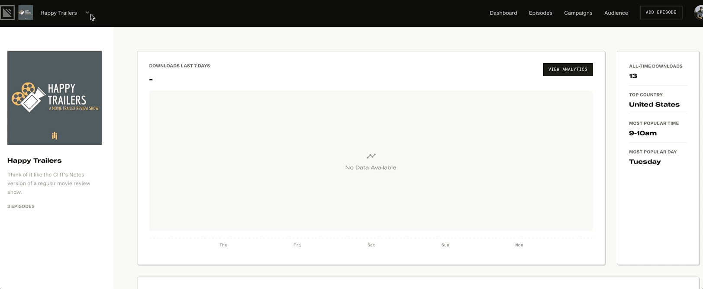Image resolution: width=703 pixels, height=289 pixels.
Task: Navigate to the Audience page
Action: pos(616,13)
